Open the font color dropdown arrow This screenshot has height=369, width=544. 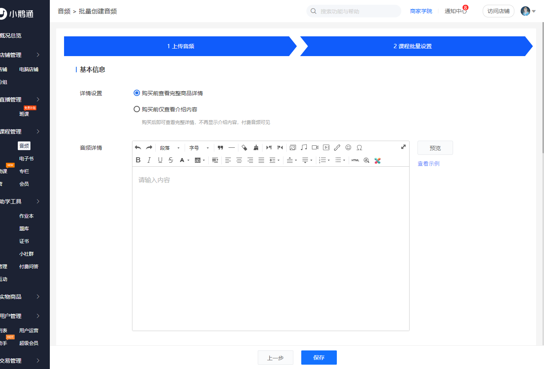click(x=189, y=160)
